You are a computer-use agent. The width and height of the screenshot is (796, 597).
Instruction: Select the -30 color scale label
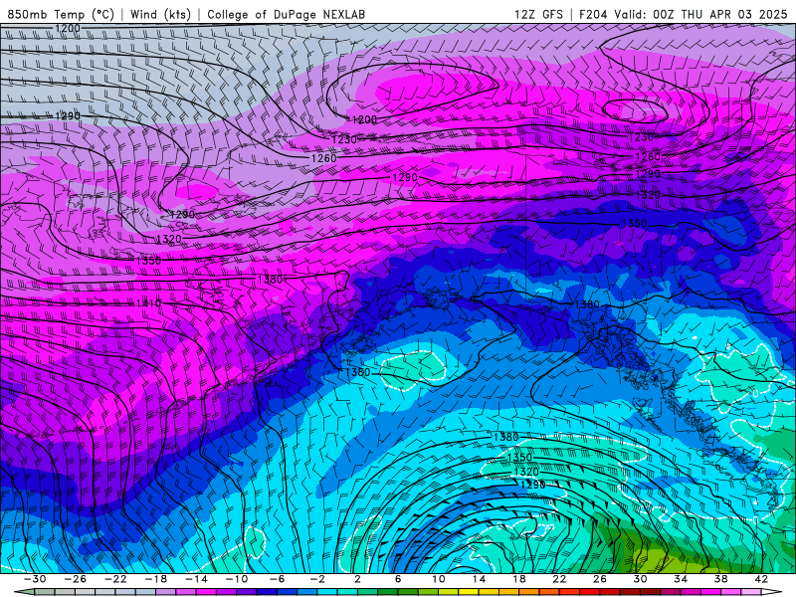[x=35, y=579]
